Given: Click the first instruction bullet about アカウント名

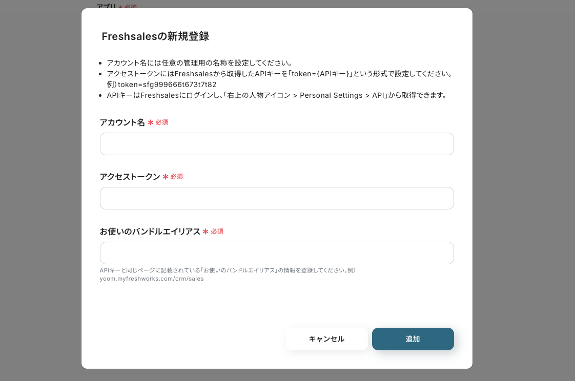Looking at the screenshot, I should click(x=199, y=63).
